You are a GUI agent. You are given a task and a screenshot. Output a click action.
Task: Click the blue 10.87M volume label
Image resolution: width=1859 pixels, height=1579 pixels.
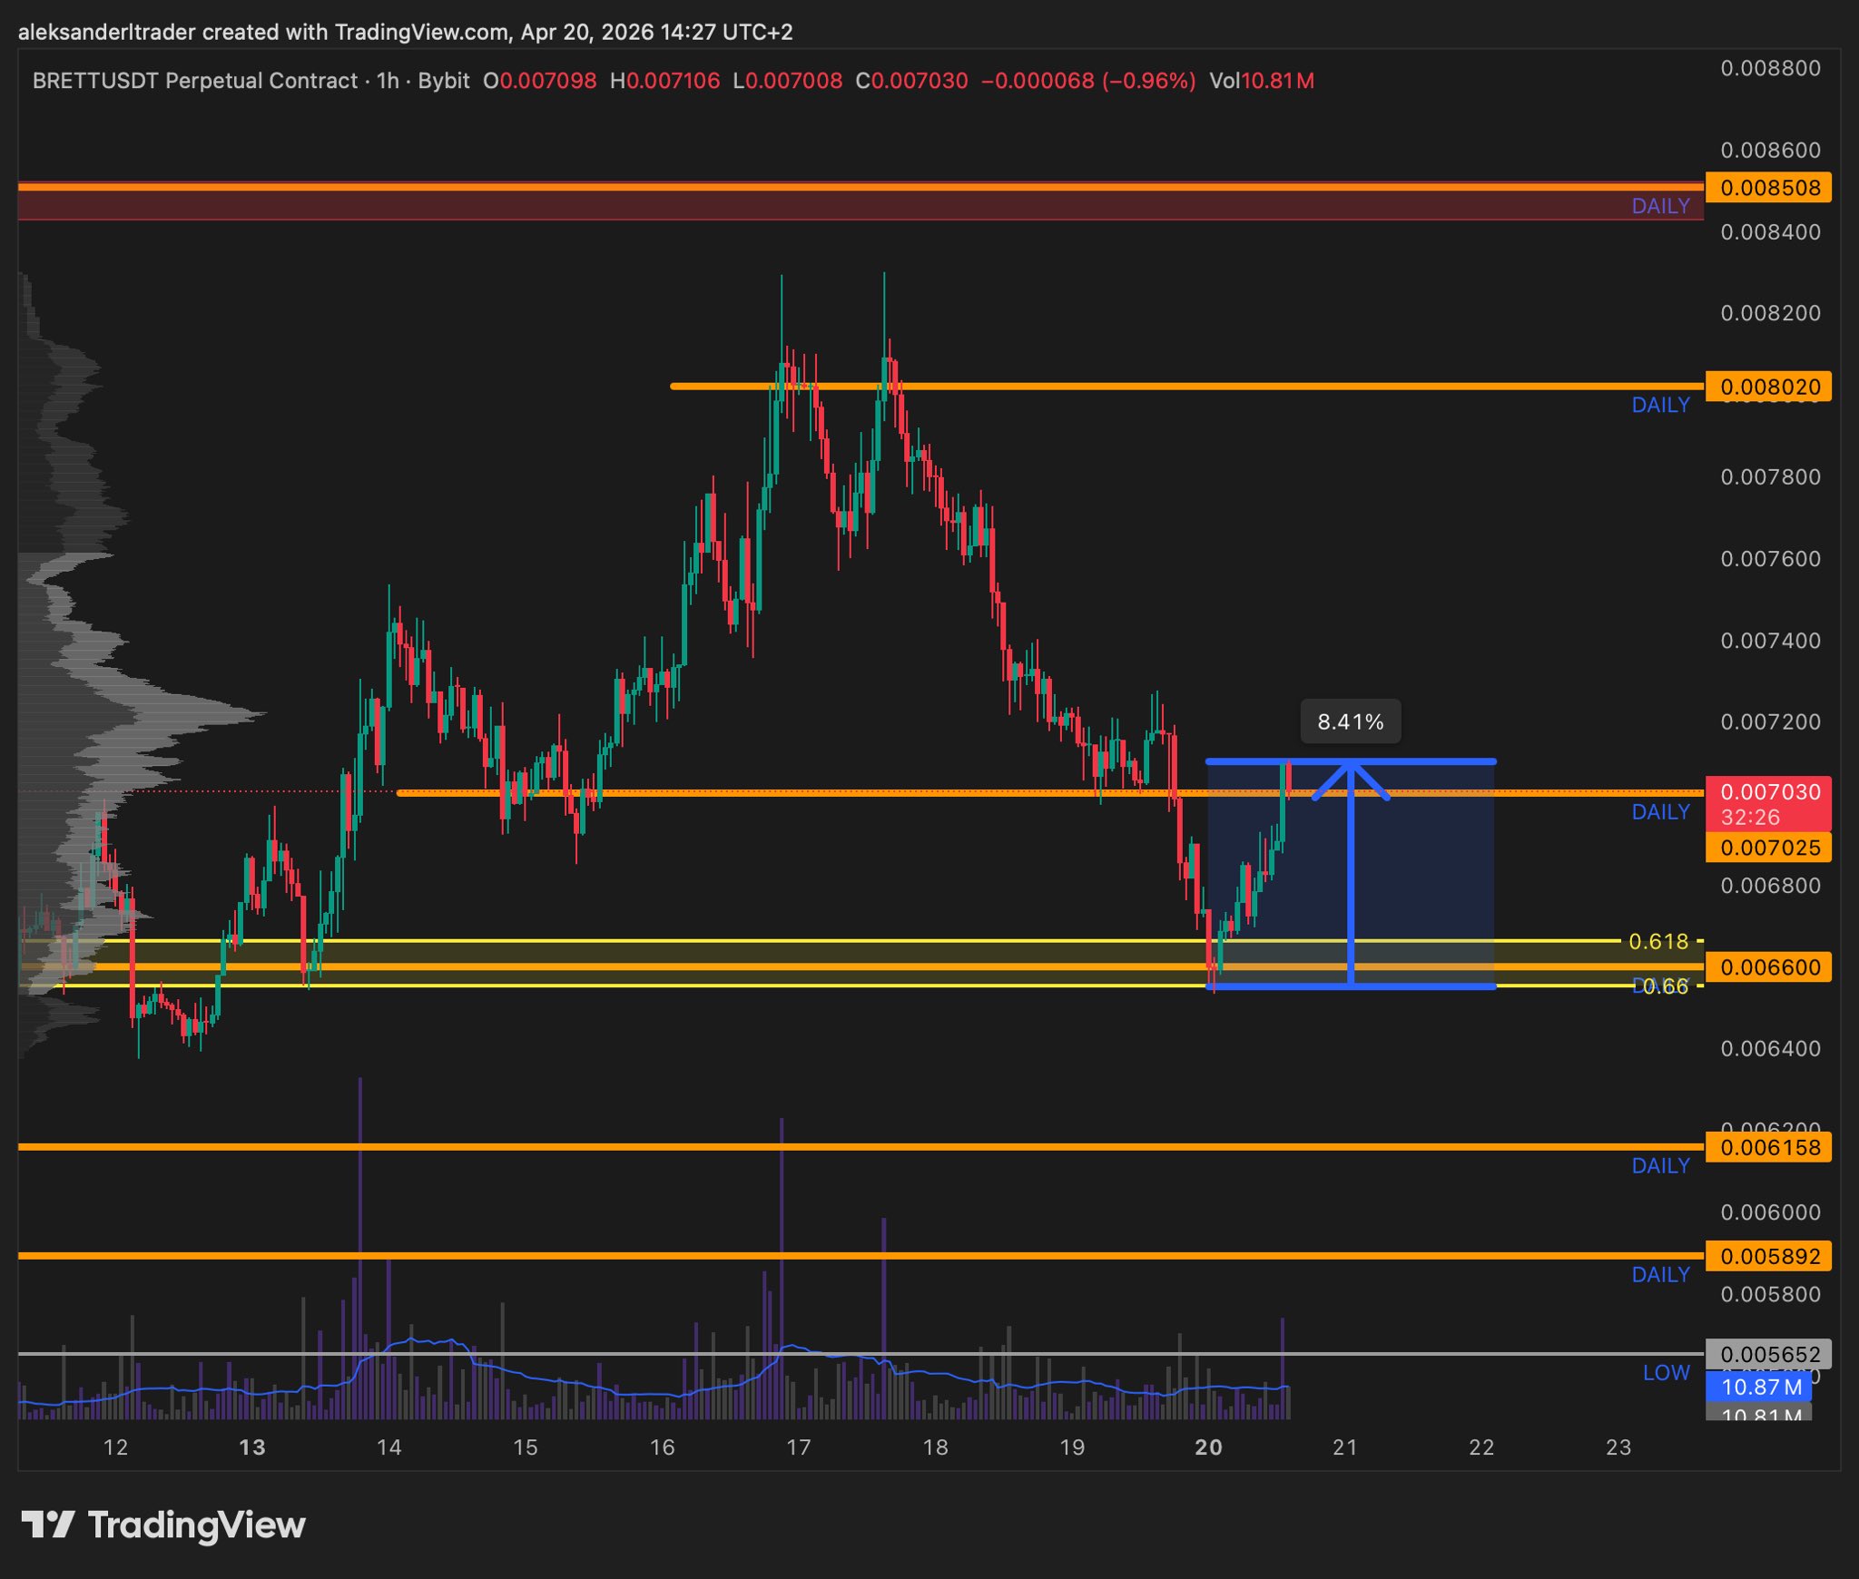(x=1759, y=1387)
